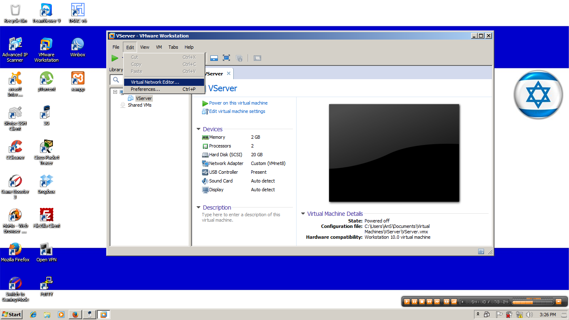
Task: Open Bitvise SSH Client shortcut
Action: point(15,118)
